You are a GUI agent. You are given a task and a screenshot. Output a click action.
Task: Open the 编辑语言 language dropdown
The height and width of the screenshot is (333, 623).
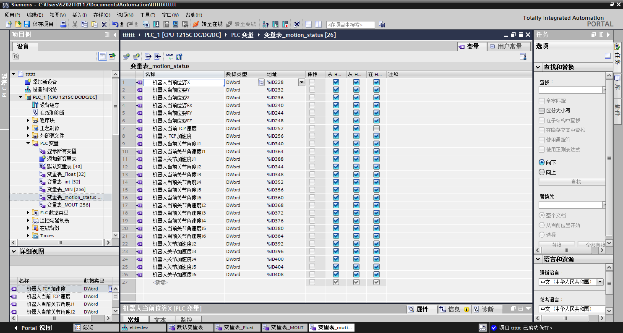pyautogui.click(x=600, y=282)
